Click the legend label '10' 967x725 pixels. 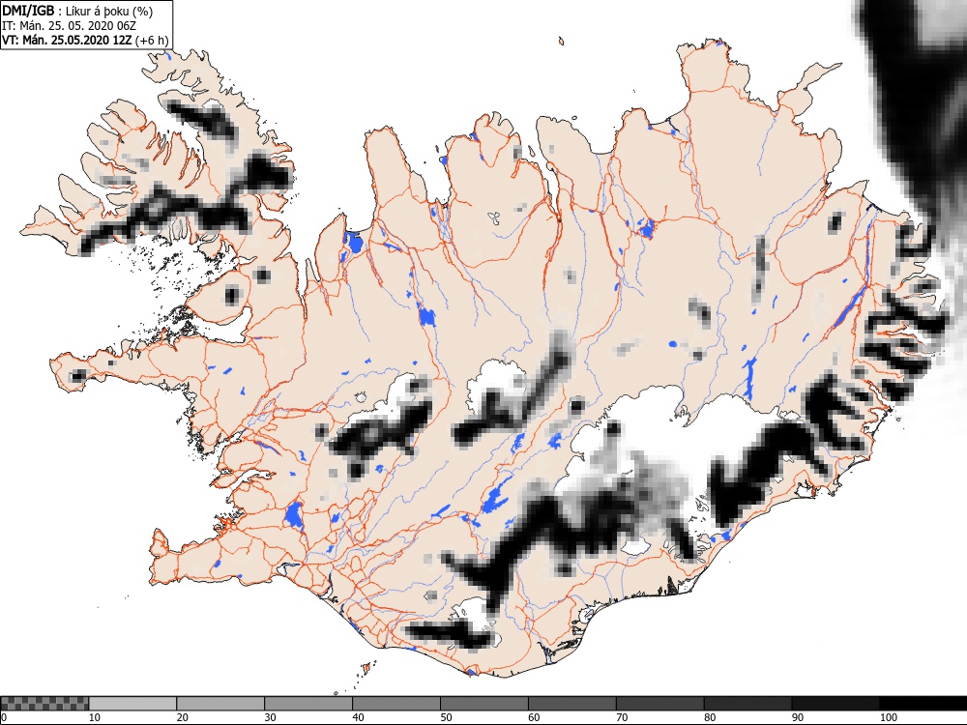95,717
